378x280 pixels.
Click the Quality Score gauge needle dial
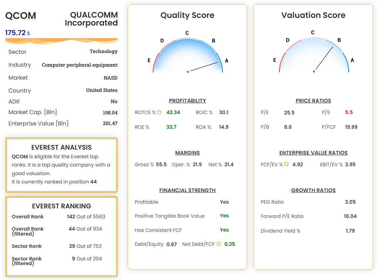coord(188,55)
